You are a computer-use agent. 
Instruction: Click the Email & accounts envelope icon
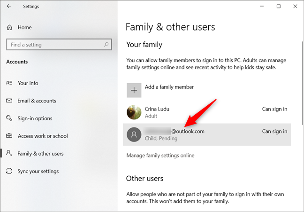coord(9,101)
